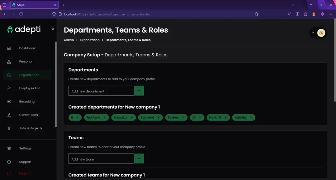336x180 pixels.
Task: Click the user avatar picture
Action: click(x=321, y=33)
